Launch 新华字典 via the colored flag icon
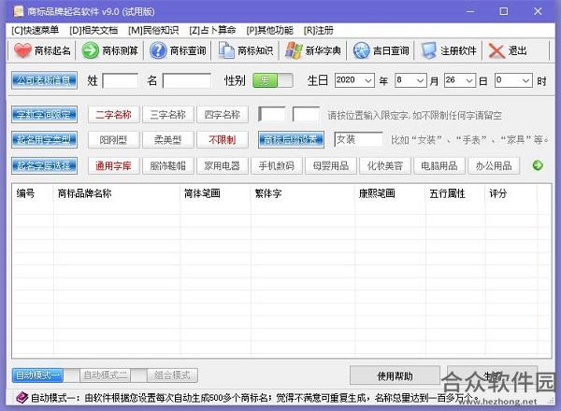Image resolution: width=561 pixels, height=411 pixels. (x=294, y=50)
